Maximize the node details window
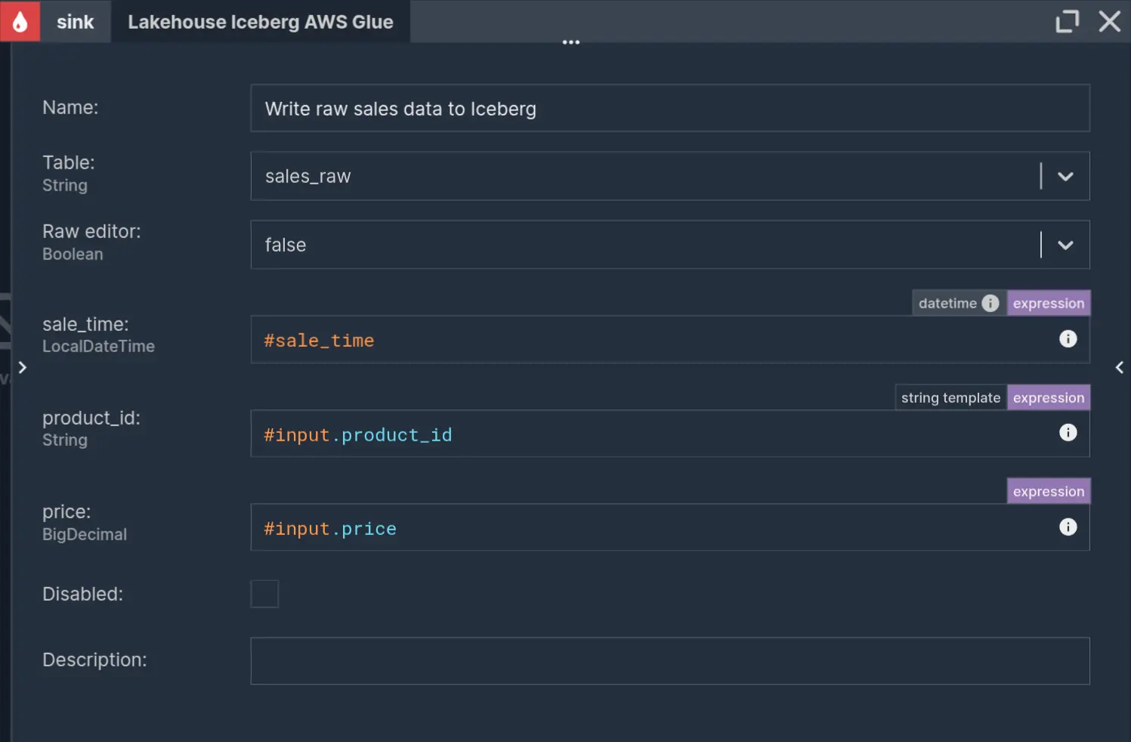This screenshot has height=742, width=1131. tap(1067, 21)
